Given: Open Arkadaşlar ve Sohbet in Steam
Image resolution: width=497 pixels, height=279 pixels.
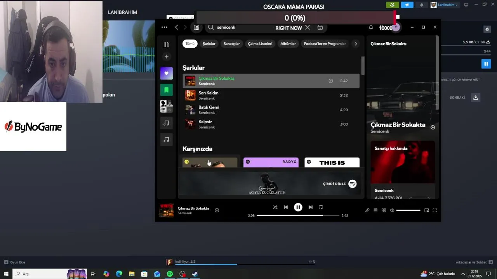Looking at the screenshot, I should pyautogui.click(x=474, y=262).
